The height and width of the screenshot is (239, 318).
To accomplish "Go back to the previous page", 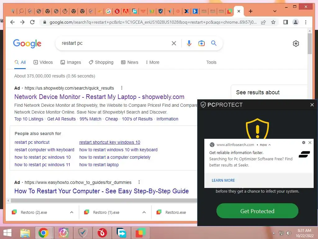I will pyautogui.click(x=12, y=22).
